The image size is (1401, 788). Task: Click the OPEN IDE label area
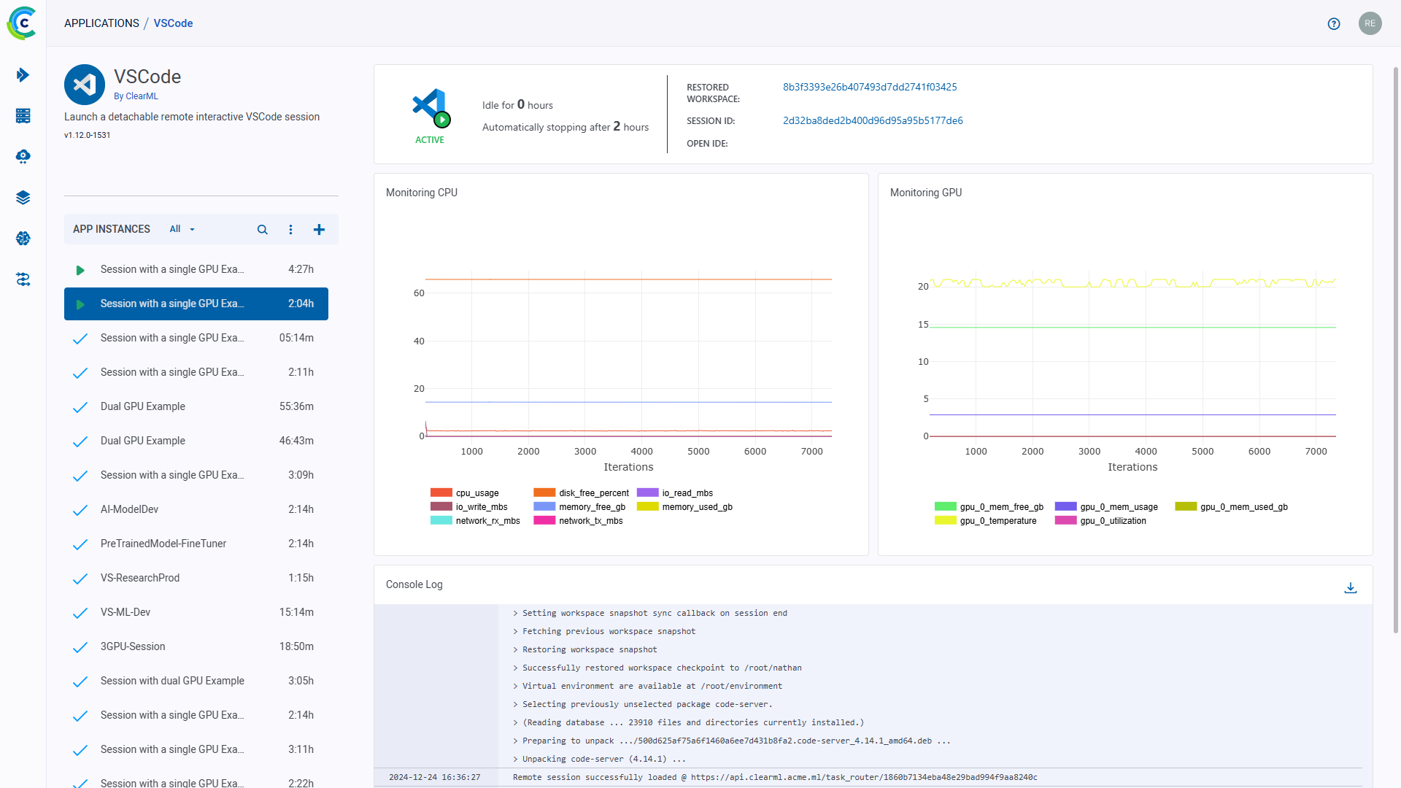click(706, 142)
